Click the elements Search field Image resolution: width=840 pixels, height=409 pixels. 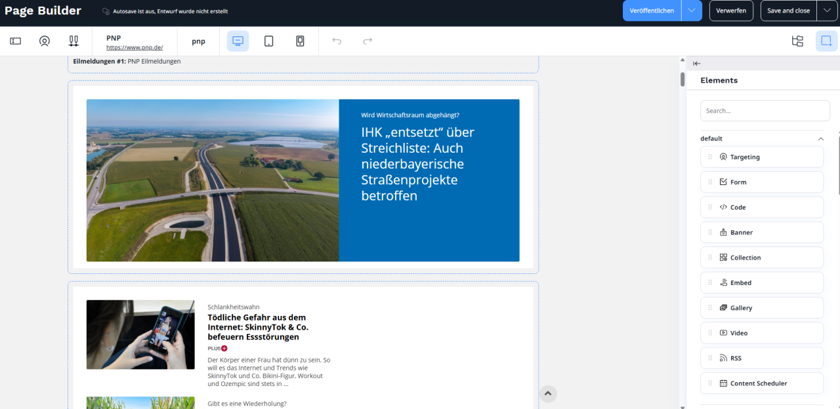[765, 110]
